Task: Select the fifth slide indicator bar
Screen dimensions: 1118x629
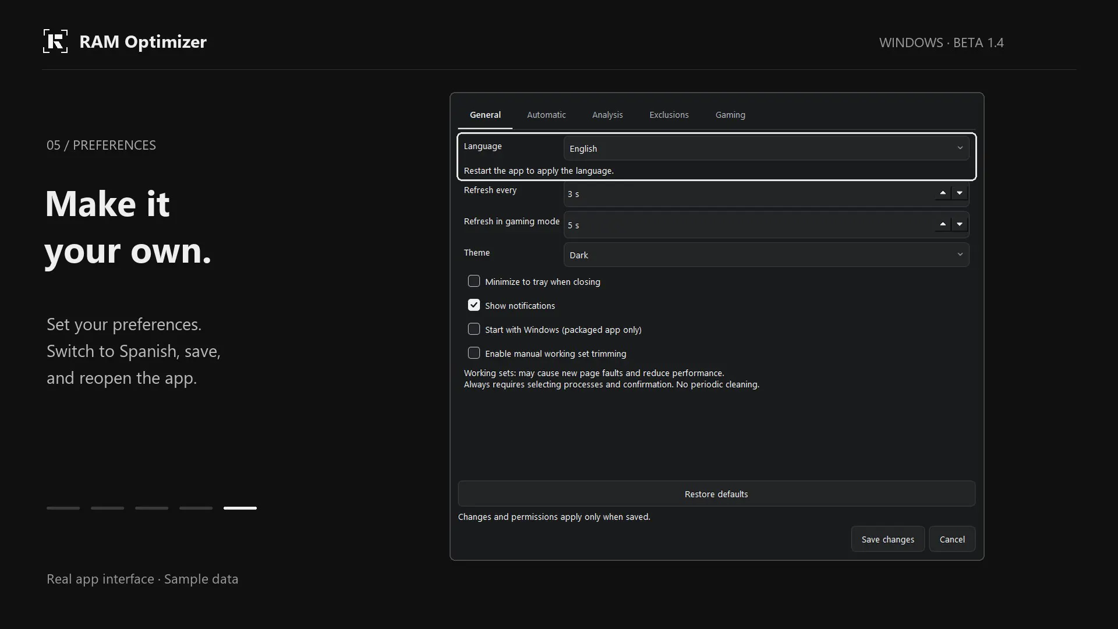Action: tap(240, 508)
